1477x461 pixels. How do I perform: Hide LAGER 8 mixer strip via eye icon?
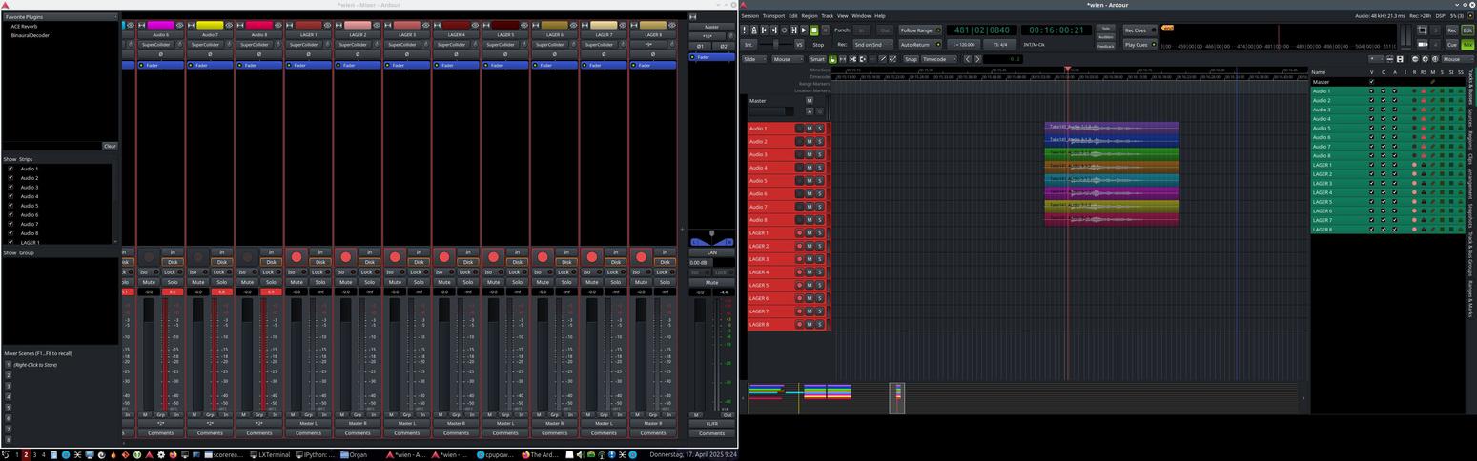tap(672, 25)
